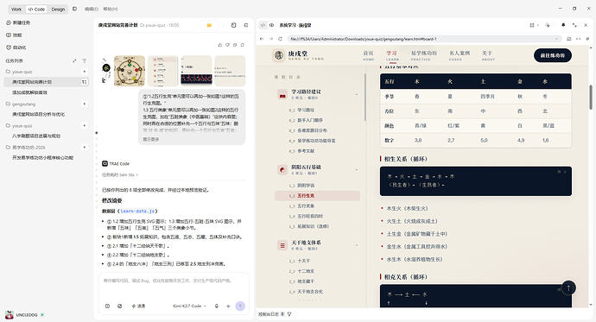Reload the preview browser page
Image resolution: width=596 pixels, height=322 pixels.
[280, 39]
